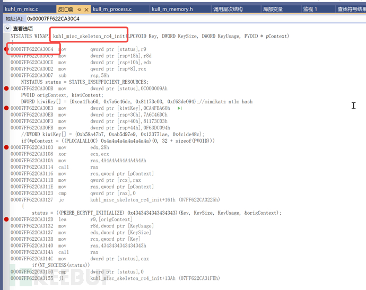Click address 00007FF622CA30D2
Viewport: 366px width, 290px height.
click(32, 69)
